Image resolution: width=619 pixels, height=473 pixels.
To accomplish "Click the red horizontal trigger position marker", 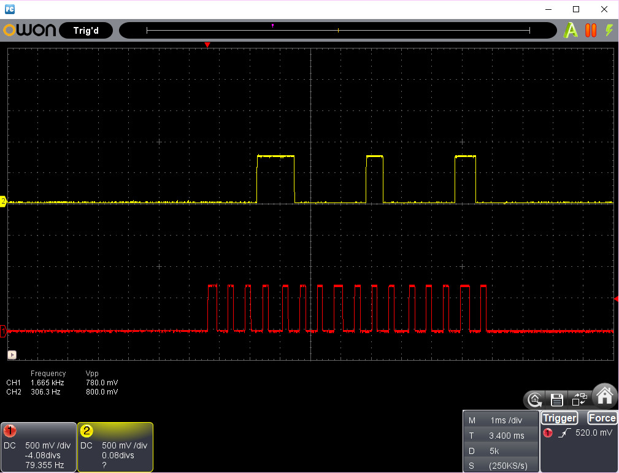I will [207, 45].
